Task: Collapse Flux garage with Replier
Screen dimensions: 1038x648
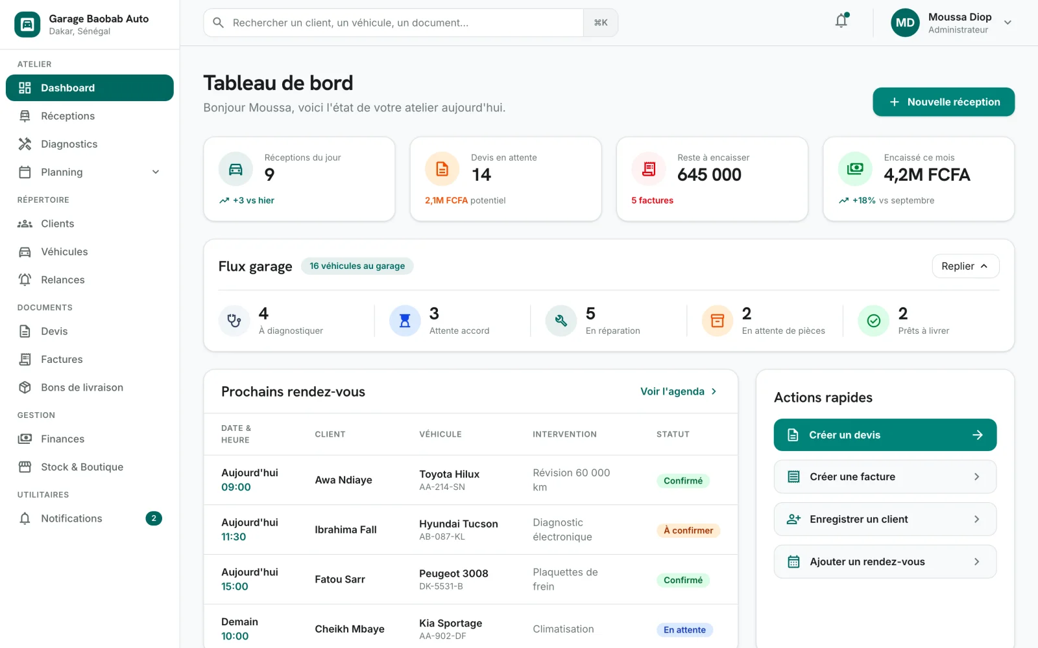Action: pyautogui.click(x=965, y=266)
